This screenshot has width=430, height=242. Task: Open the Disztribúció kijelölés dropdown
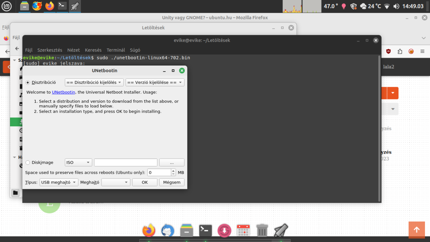(x=94, y=82)
